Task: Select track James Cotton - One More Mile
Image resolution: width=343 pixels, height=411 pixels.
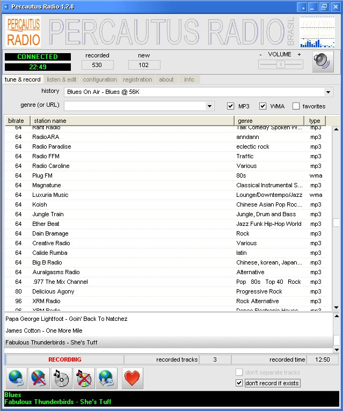Action: [x=169, y=331]
